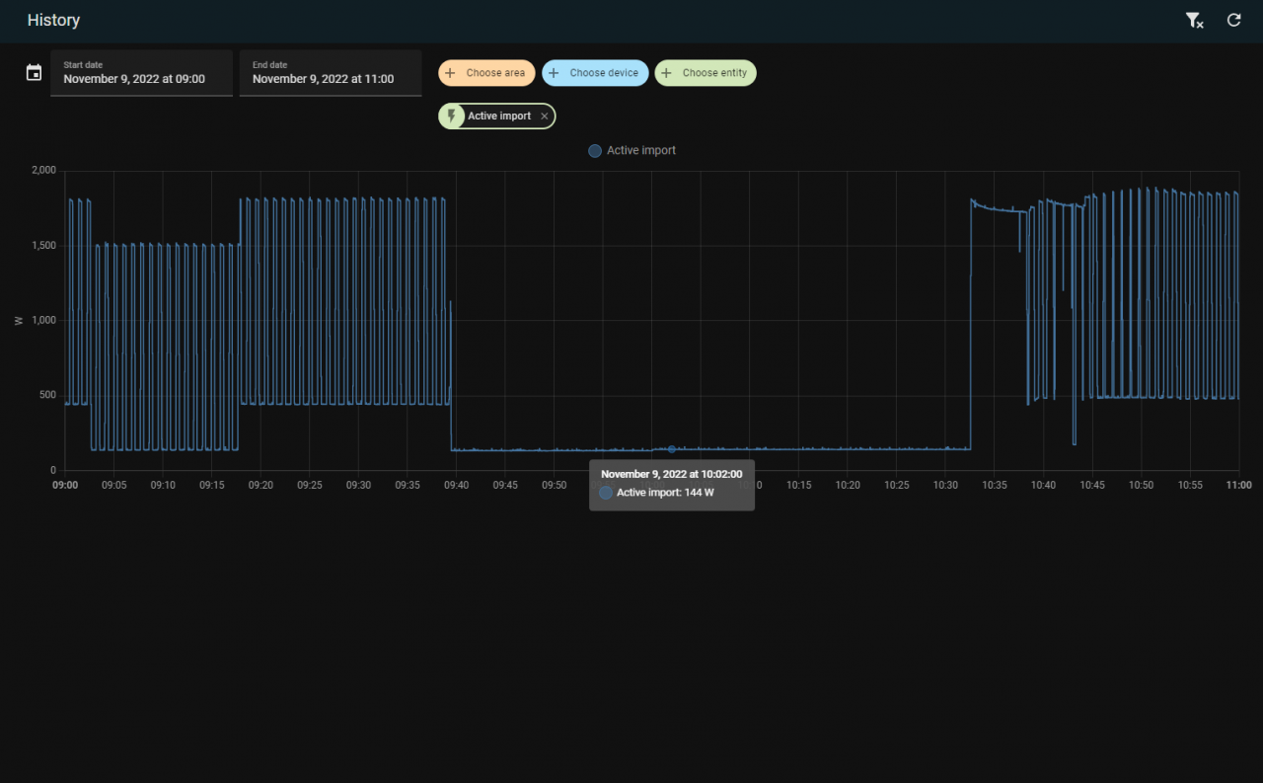
Task: Click the 09:00 label on time axis
Action: tap(65, 486)
